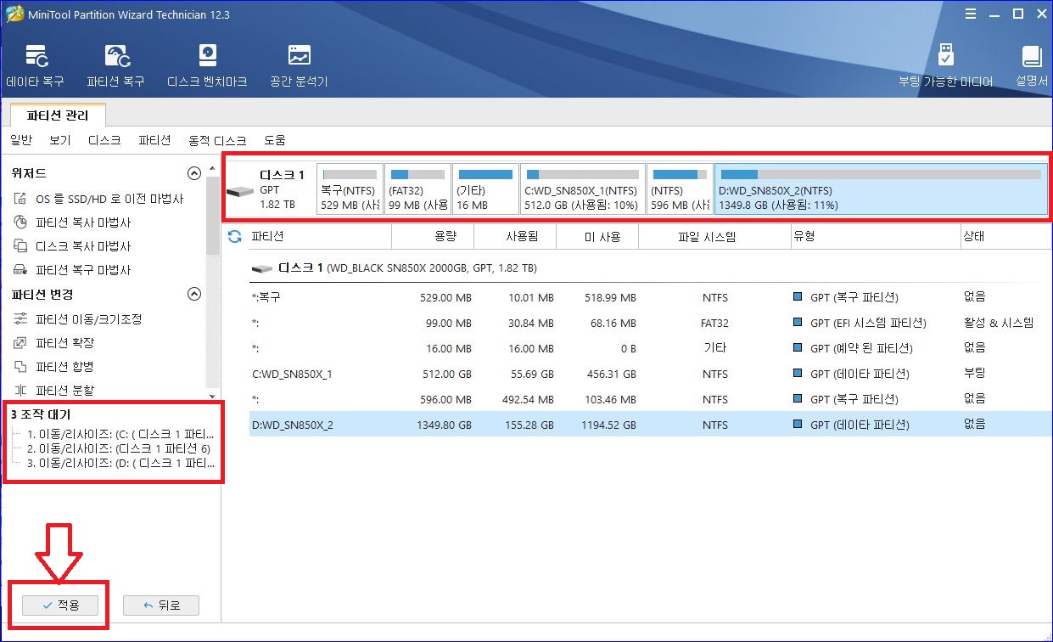Open the 공간 분석기 tool

(299, 66)
